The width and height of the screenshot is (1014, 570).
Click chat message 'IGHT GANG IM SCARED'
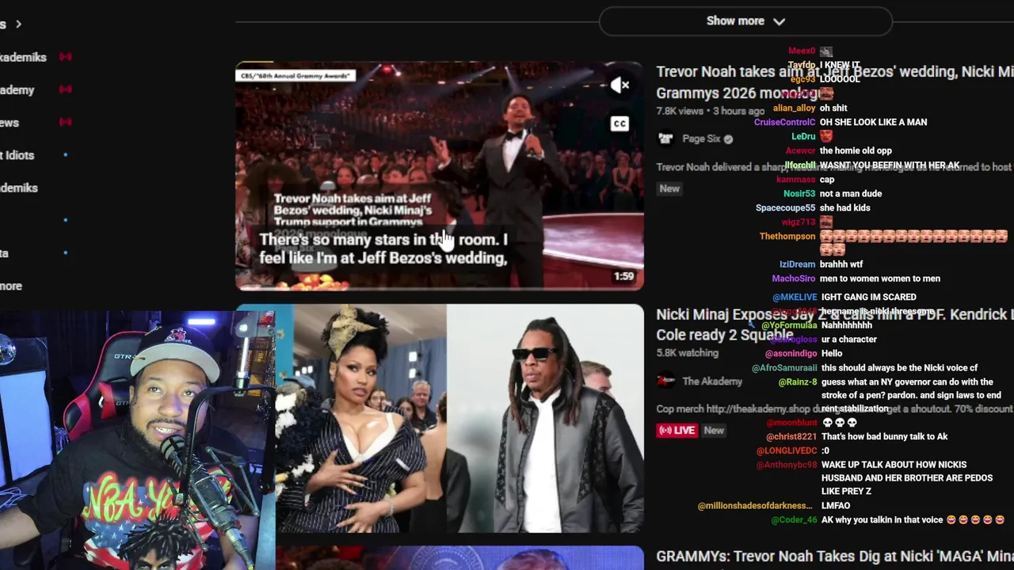[x=868, y=298]
